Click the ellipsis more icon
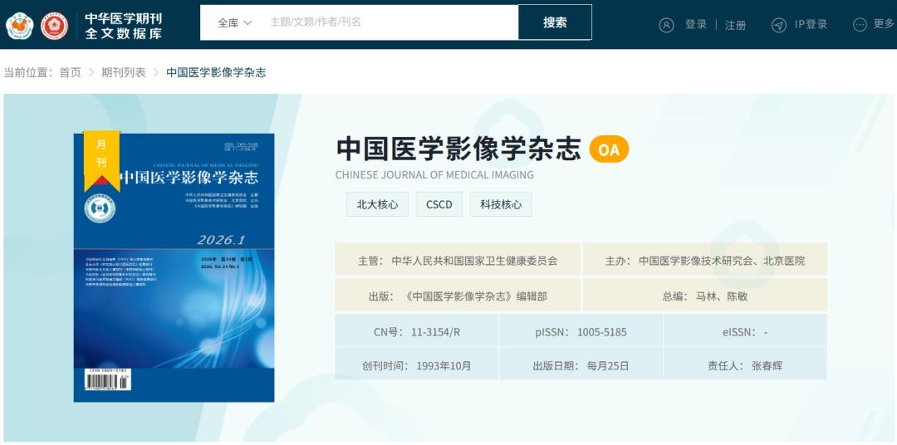This screenshot has width=897, height=445. click(x=860, y=25)
